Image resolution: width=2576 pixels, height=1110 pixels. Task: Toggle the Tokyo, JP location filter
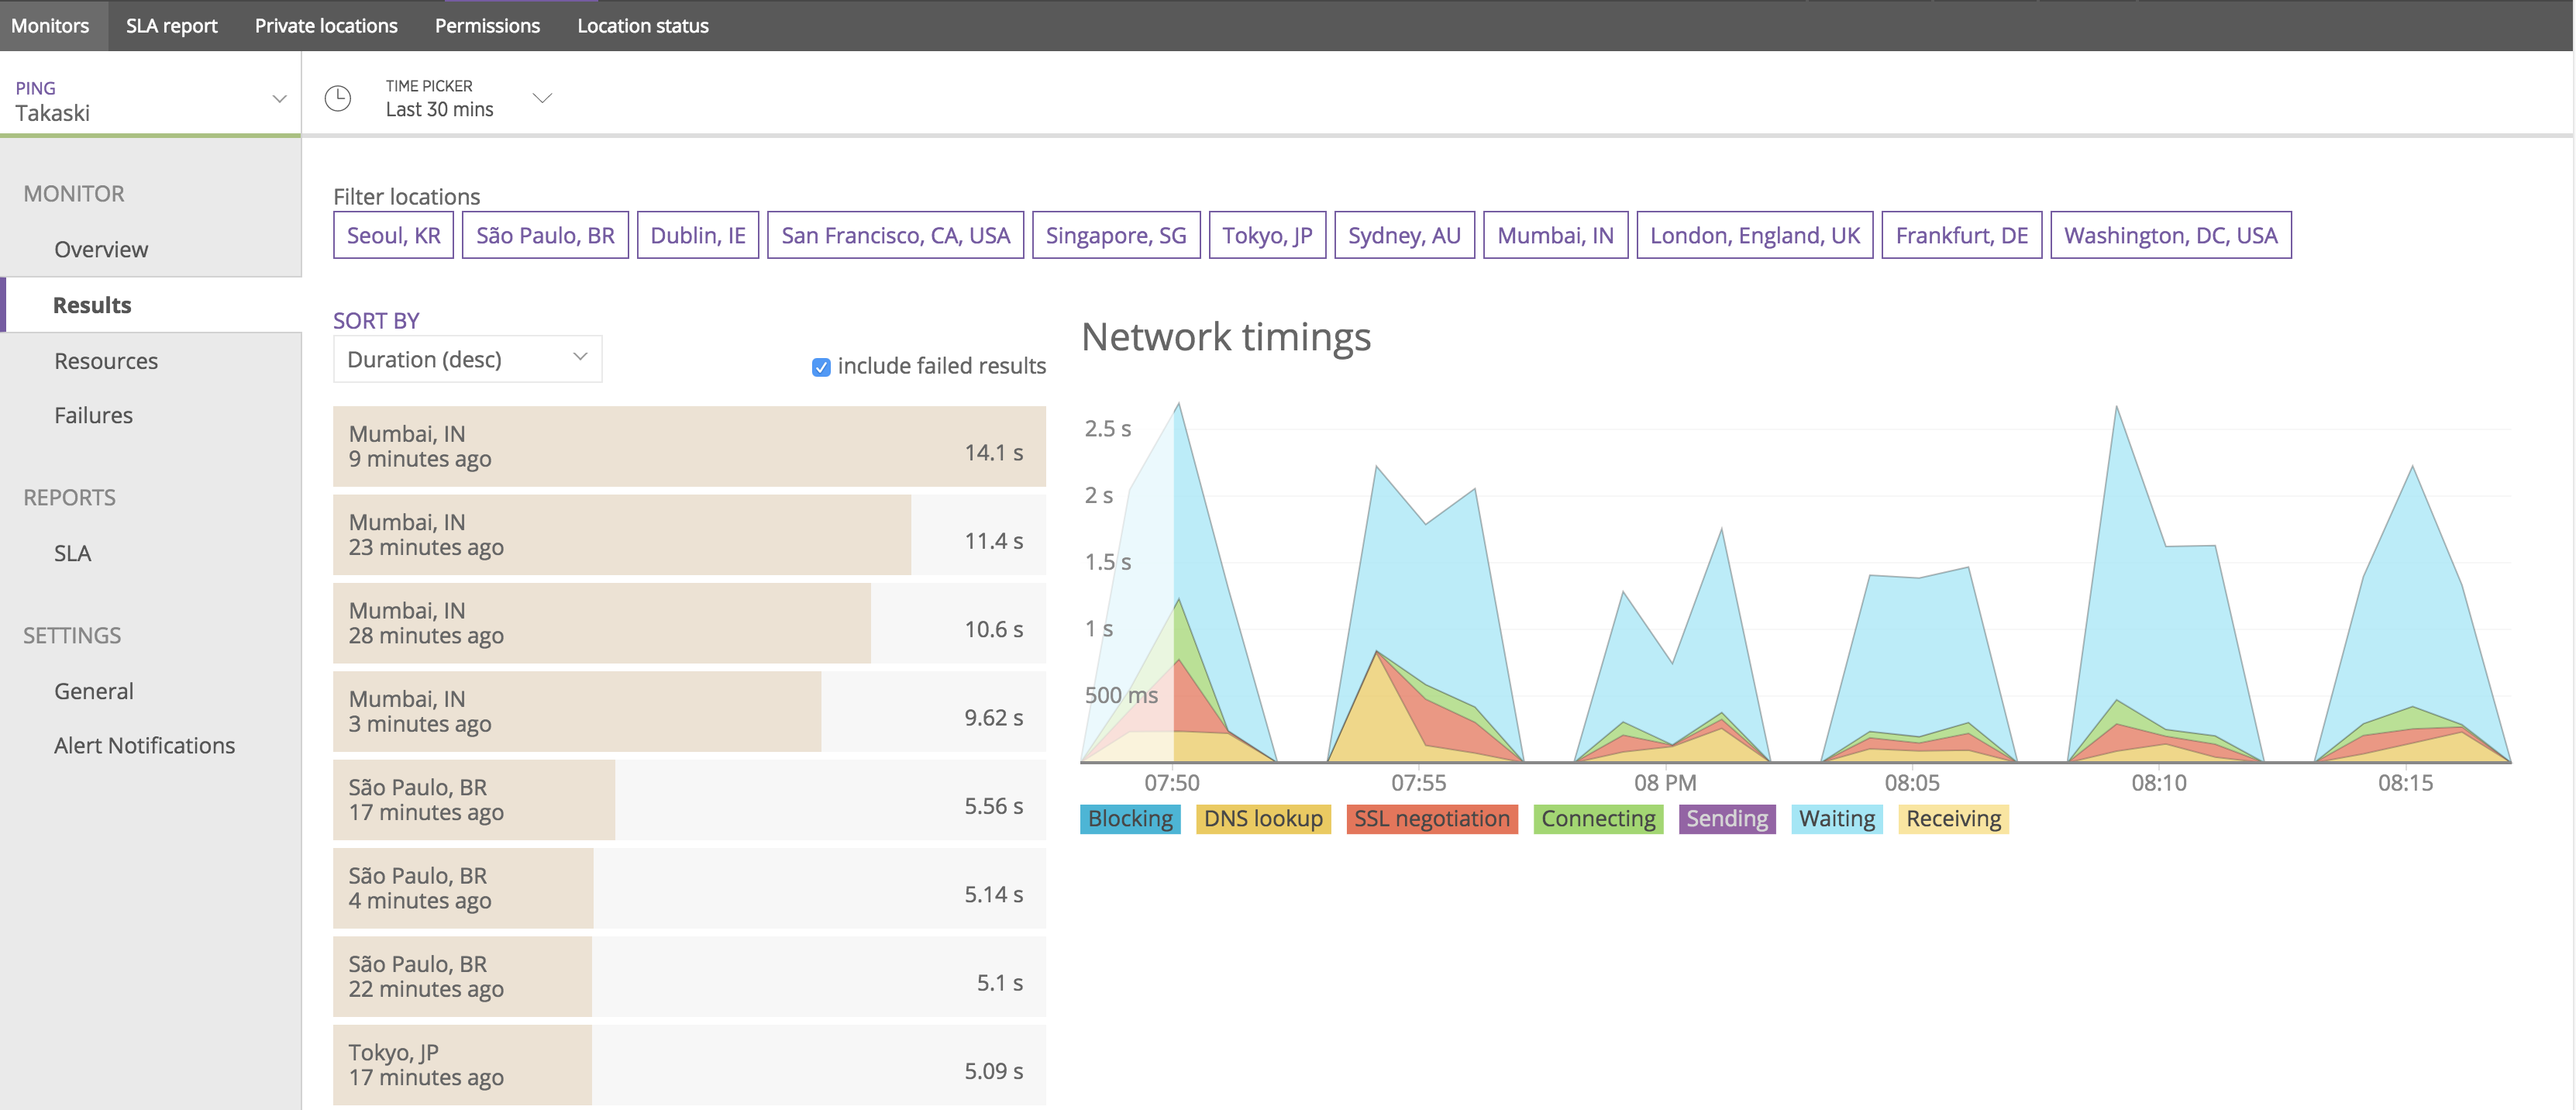(1267, 235)
